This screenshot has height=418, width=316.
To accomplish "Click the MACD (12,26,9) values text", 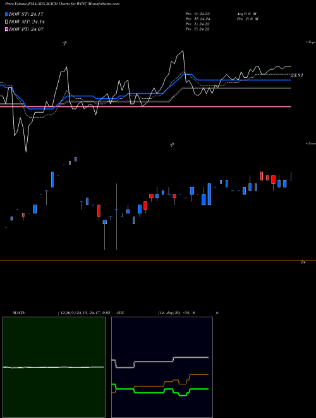I will point(84,313).
